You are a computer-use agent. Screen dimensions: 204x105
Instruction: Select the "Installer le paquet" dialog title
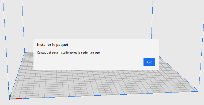(52, 45)
